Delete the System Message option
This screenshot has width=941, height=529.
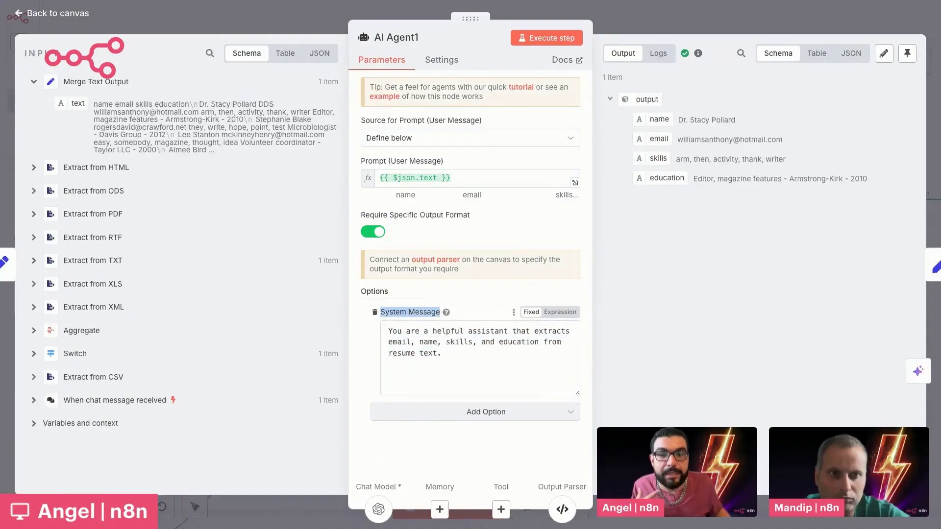coord(374,312)
